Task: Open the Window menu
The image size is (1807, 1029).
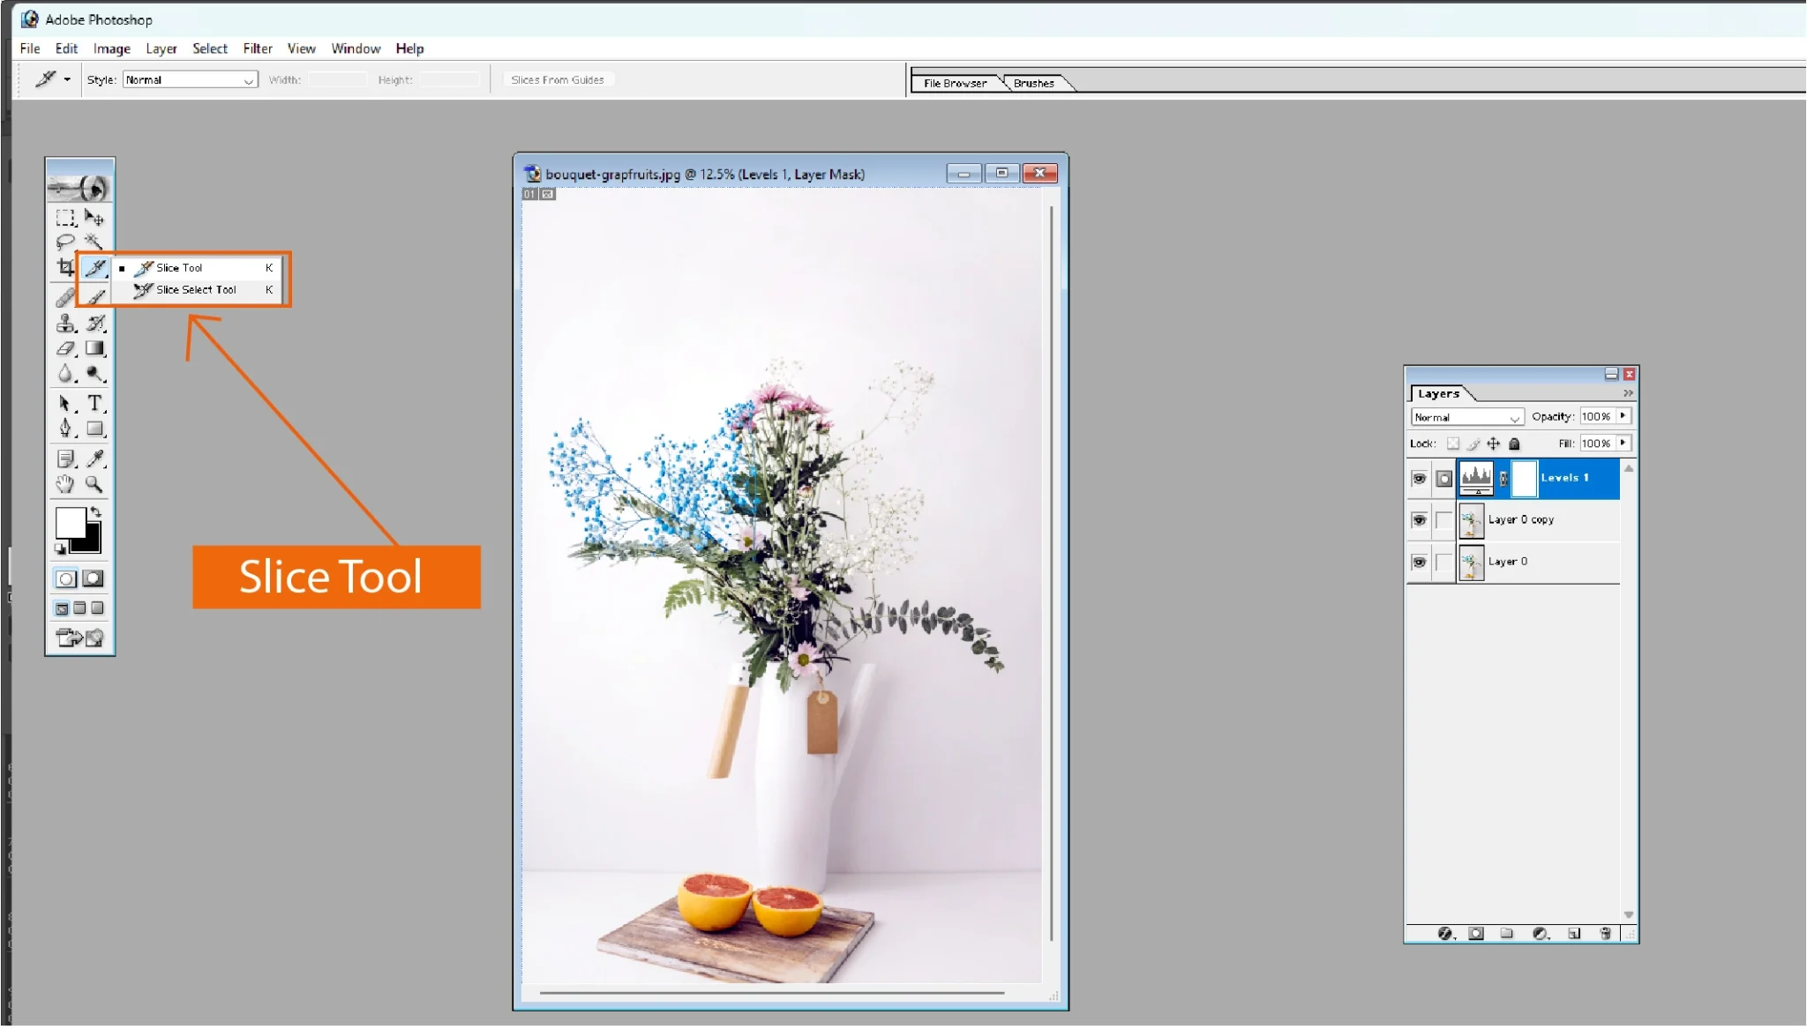Action: (x=356, y=48)
